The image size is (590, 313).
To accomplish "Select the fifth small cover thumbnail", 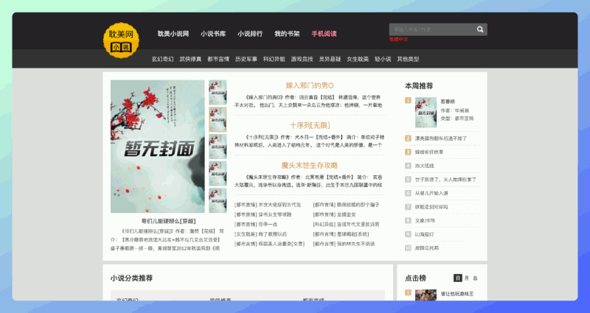I will coord(218,200).
